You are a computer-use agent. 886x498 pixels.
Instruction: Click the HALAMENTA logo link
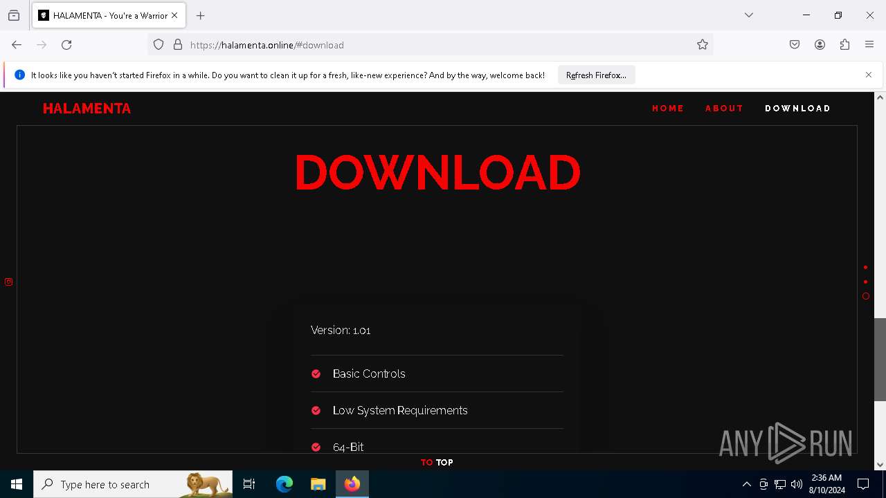click(87, 109)
